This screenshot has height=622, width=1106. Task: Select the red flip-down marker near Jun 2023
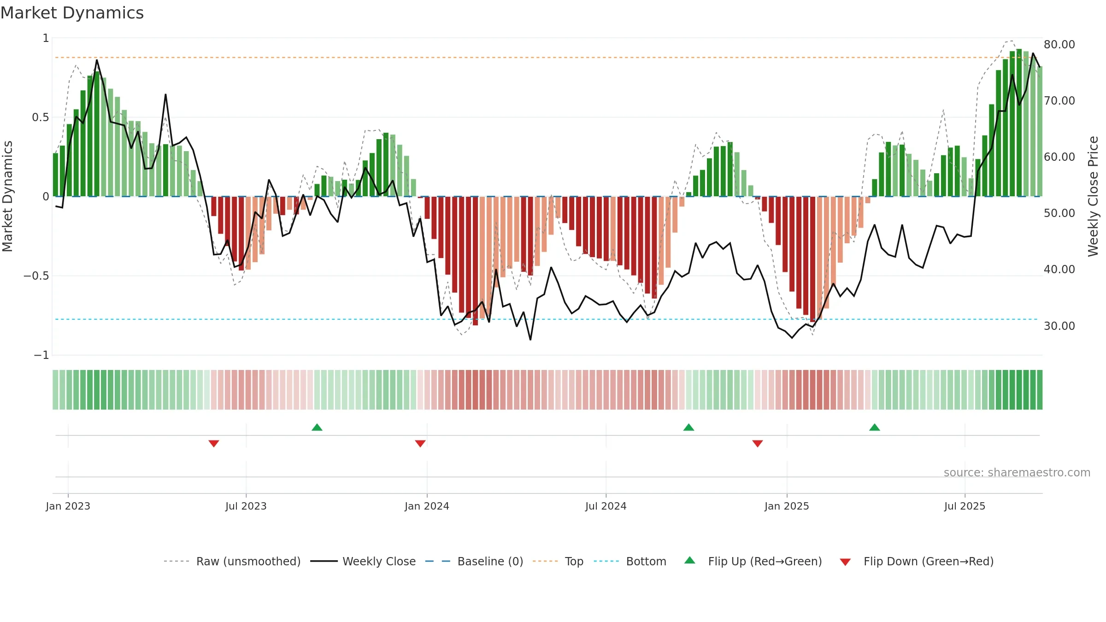click(x=214, y=443)
